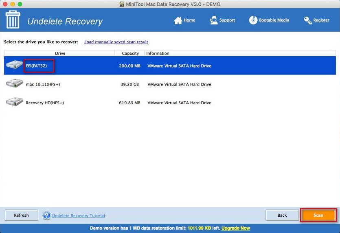Click the blue help question mark icon

46,215
